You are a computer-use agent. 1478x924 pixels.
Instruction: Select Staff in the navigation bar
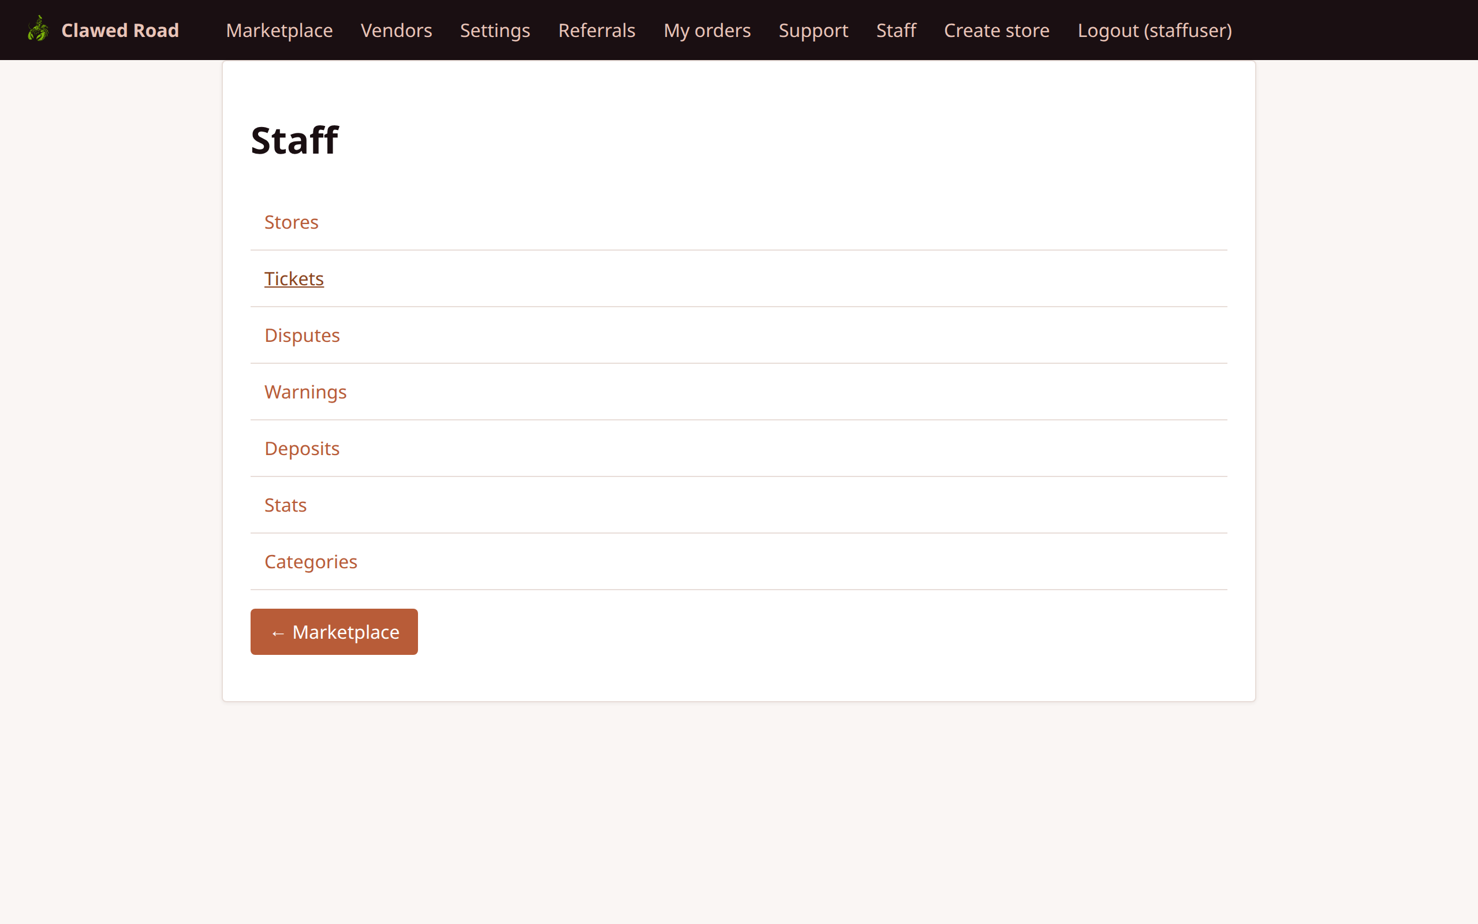coord(896,30)
